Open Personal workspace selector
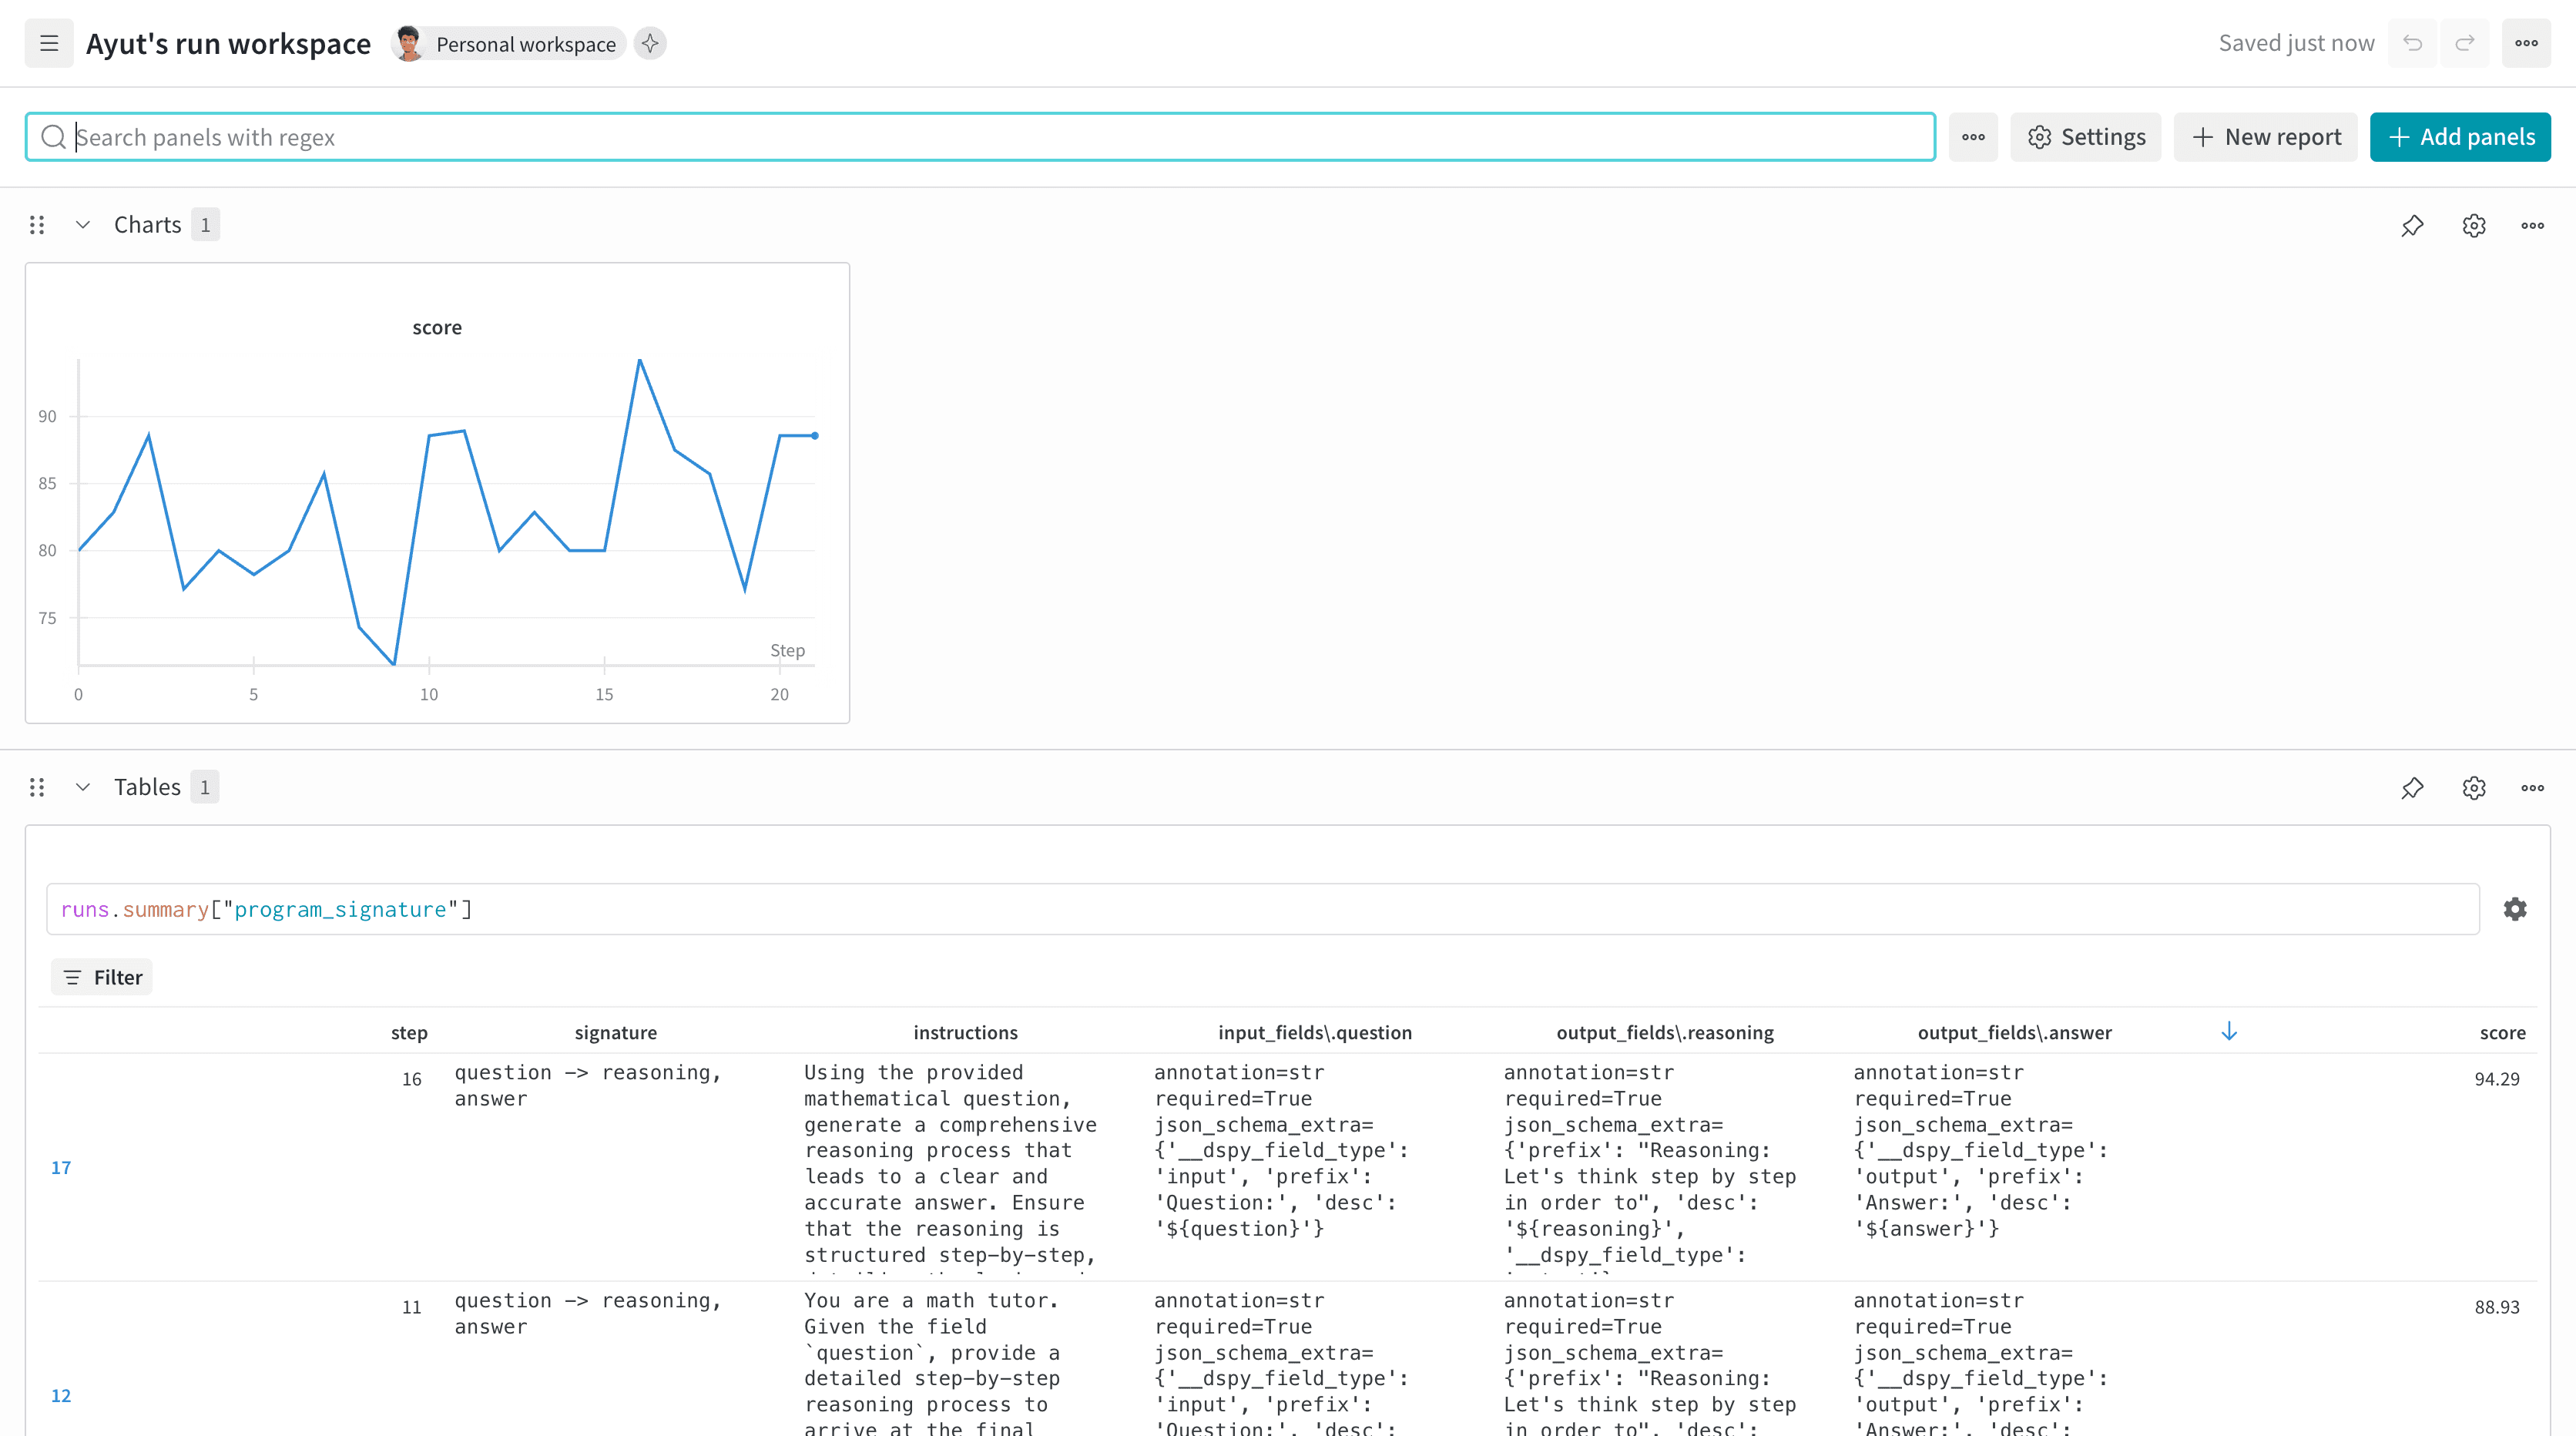 (508, 43)
